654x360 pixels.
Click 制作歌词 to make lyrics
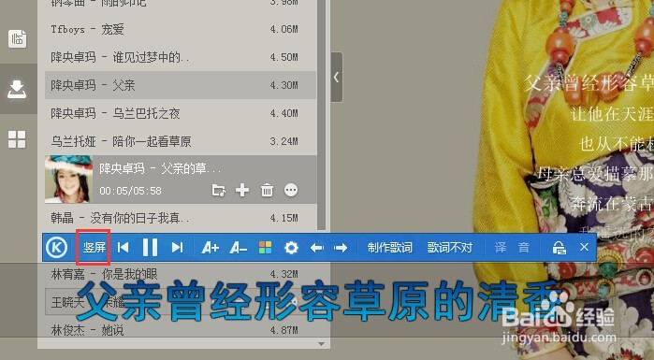click(x=389, y=248)
